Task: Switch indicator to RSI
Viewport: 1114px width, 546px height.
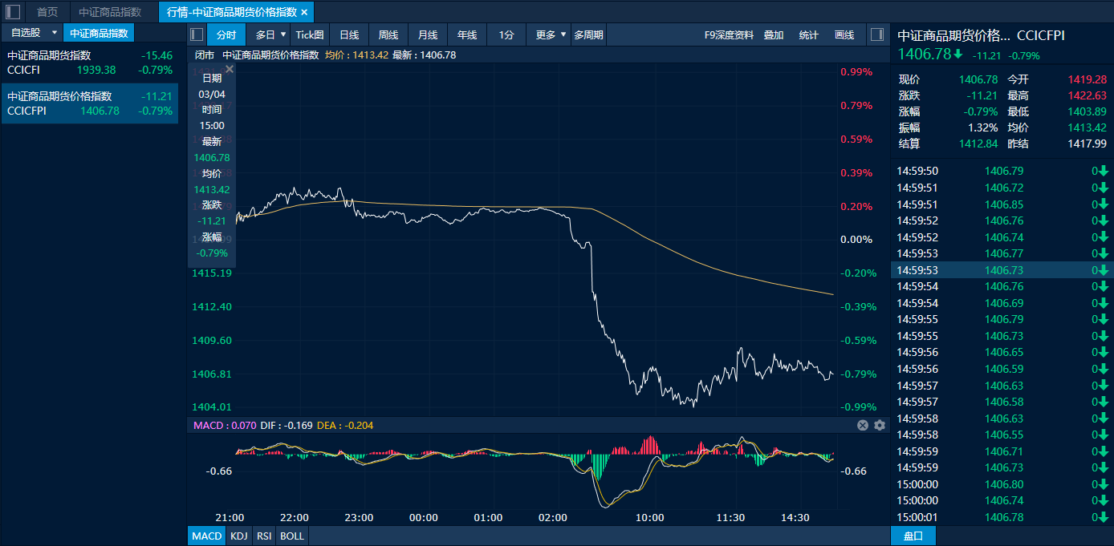Action: 263,536
